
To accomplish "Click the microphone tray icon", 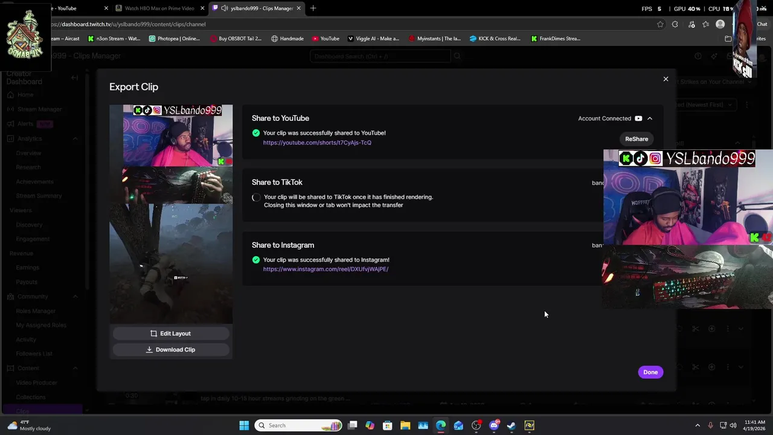I will click(710, 425).
